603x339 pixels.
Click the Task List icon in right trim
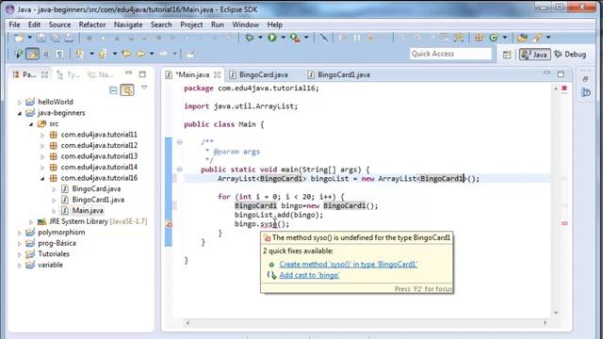[x=586, y=92]
